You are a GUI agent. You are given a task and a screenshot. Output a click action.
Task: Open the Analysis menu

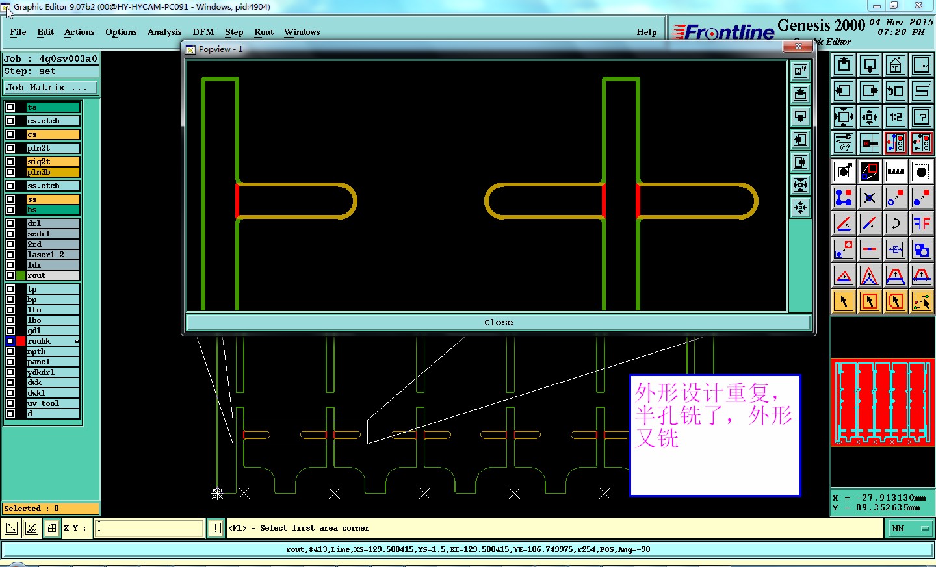164,32
